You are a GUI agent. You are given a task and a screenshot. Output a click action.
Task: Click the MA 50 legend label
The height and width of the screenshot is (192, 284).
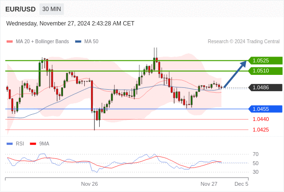[x=91, y=42]
